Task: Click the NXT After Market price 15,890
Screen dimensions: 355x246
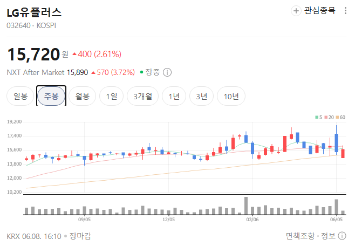Action: [77, 72]
